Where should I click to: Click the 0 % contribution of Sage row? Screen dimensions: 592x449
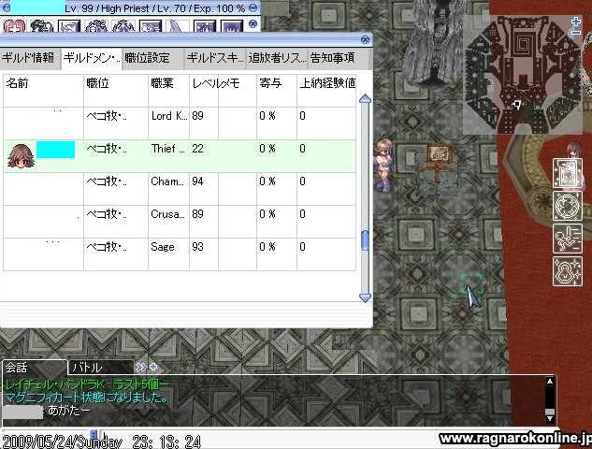pos(267,247)
